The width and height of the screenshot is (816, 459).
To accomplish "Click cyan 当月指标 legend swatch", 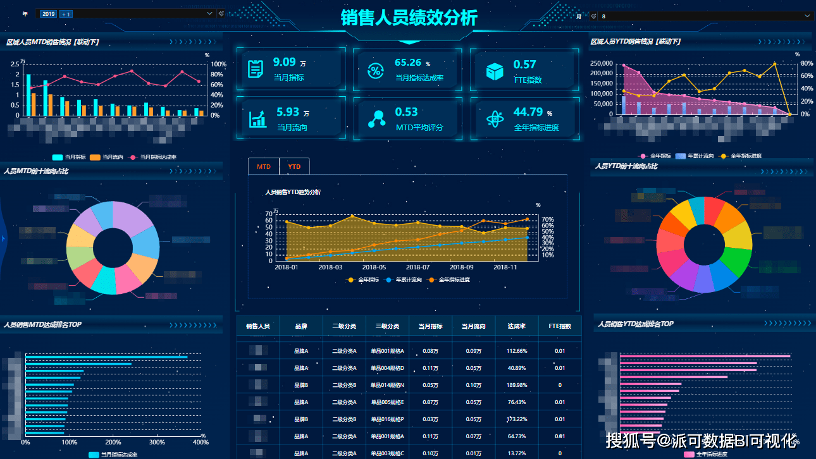I will coord(58,157).
